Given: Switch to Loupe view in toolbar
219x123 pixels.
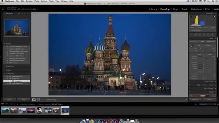Looking at the screenshot, I should point(34,99).
